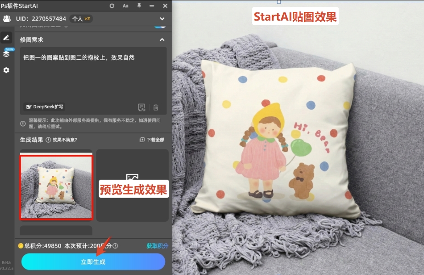This screenshot has width=424, height=275.
Task: Toggle the pin to keep plugin window on top
Action: click(x=139, y=5)
